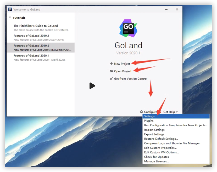Select Compress Logs and Show in File Manager

pos(176,143)
